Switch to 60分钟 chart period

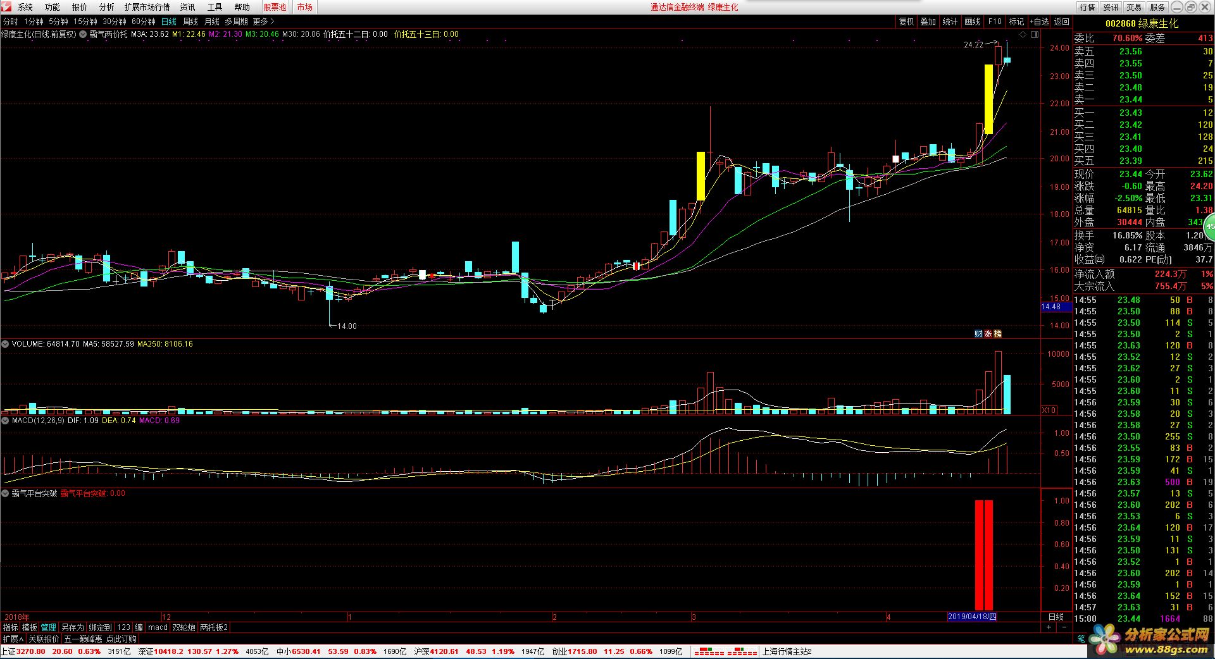[x=144, y=22]
